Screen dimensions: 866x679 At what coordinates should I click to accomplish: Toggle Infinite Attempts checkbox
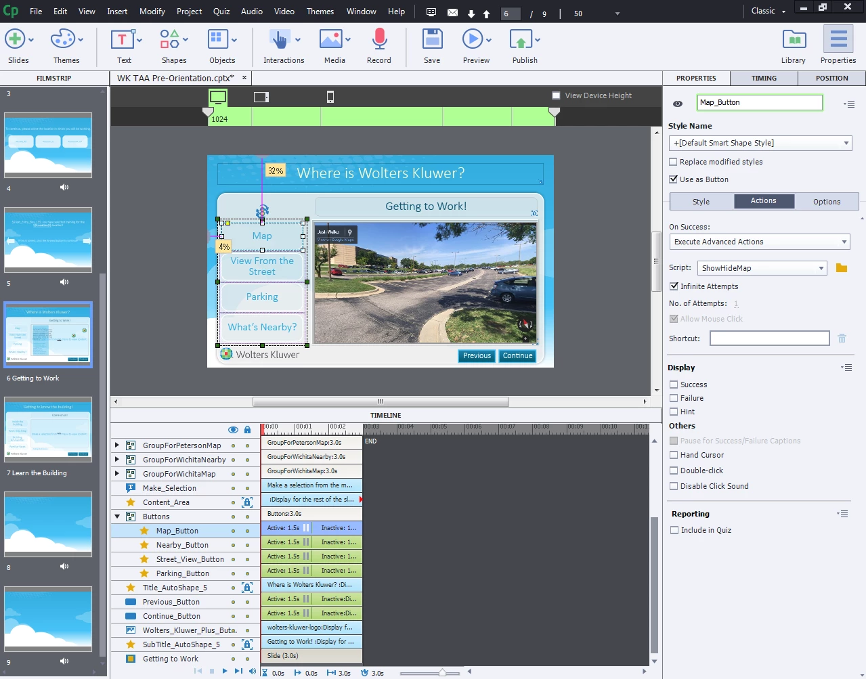674,286
